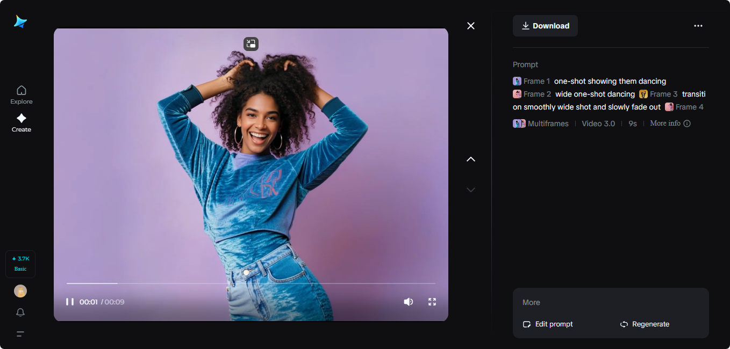This screenshot has height=349, width=730.
Task: Click the 3.7K Basic credits badge
Action: tap(20, 264)
